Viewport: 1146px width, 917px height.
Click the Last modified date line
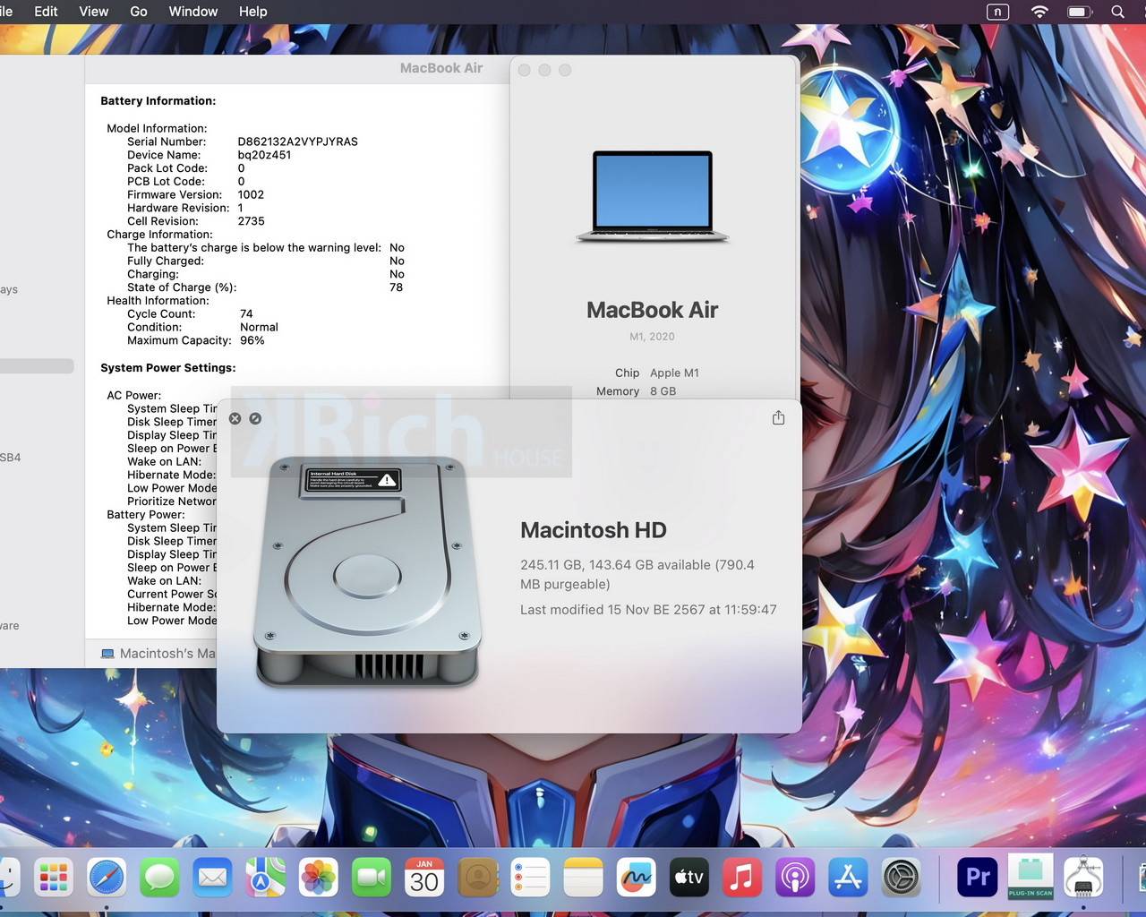pyautogui.click(x=648, y=610)
